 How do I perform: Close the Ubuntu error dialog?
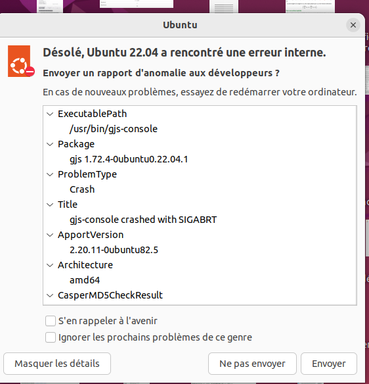tap(353, 25)
